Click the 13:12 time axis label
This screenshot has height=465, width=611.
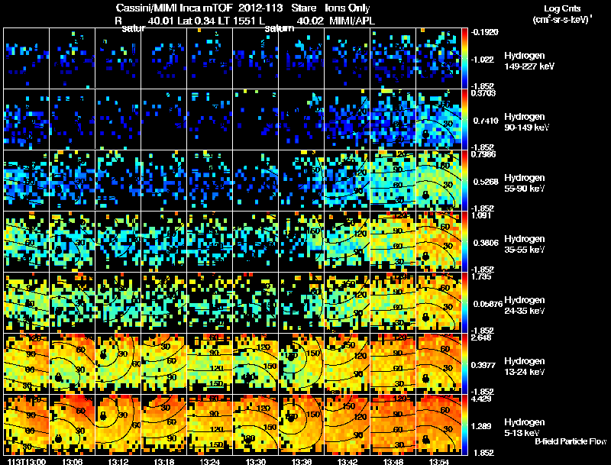[x=118, y=461]
